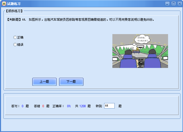Screen dimensions: 183x132
Task: Click the 正确率 0% accuracy value
Action: tap(69, 106)
